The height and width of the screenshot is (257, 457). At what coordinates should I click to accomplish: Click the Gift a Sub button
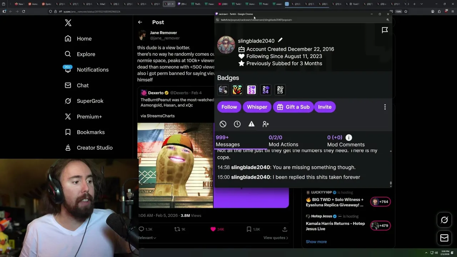293,107
